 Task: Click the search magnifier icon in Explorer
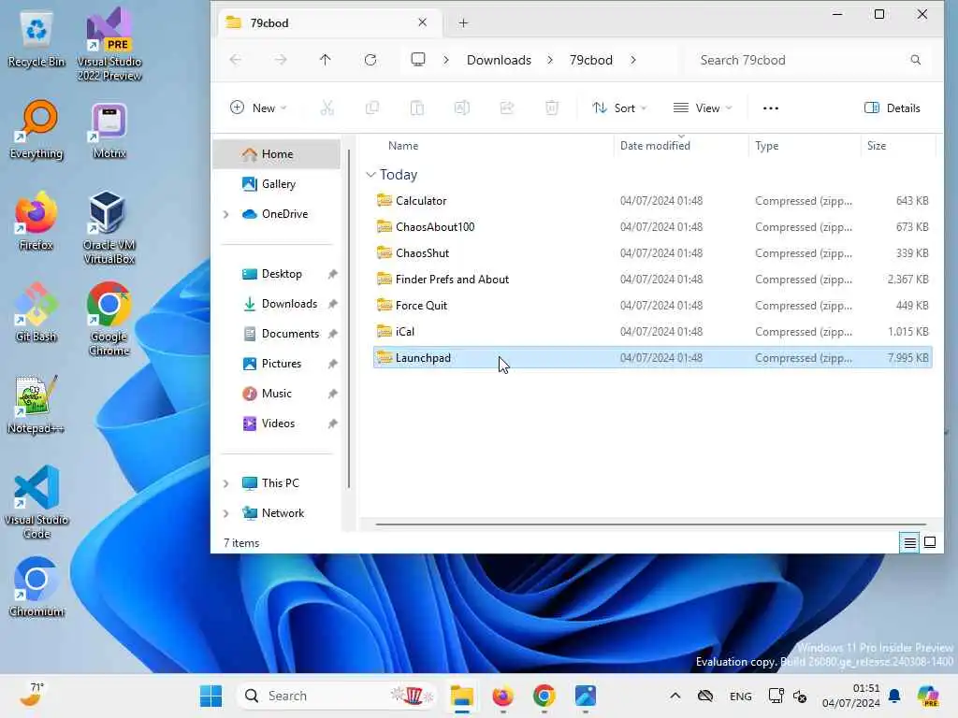pyautogui.click(x=915, y=60)
